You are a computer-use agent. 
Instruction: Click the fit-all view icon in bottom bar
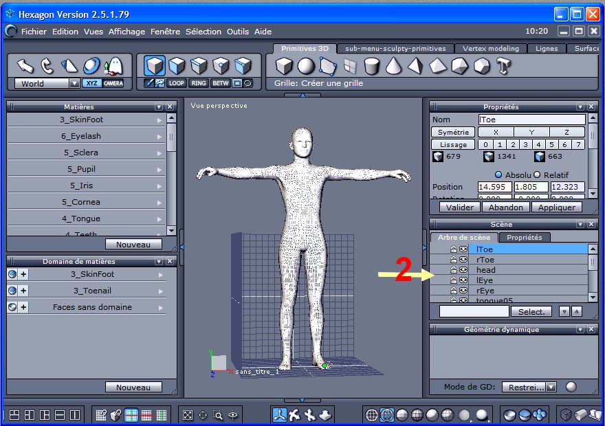(x=188, y=415)
